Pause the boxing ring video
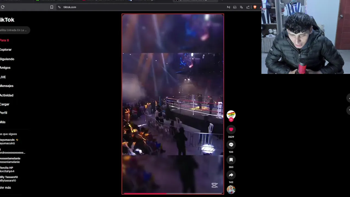This screenshot has height=197, width=350. (173, 104)
